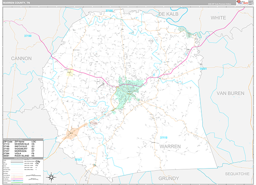Click the "2026 ZIP Code Premium Edition" header text
Screen dimensions: 256x185
219,4
